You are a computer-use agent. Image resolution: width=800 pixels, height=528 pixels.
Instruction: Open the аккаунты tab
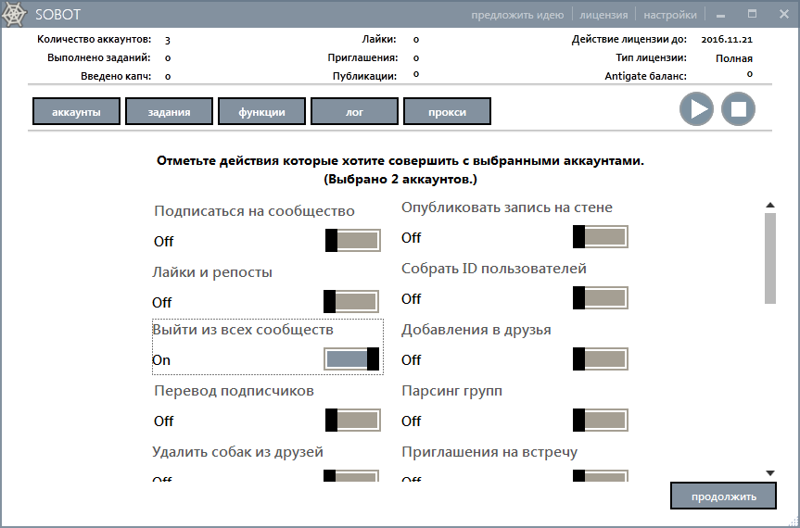click(77, 111)
